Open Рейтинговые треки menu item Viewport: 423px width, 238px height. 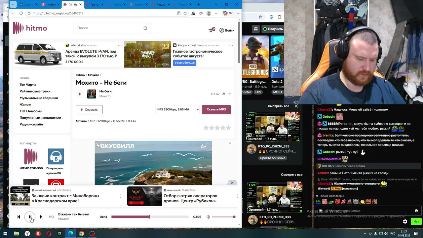tap(35, 91)
